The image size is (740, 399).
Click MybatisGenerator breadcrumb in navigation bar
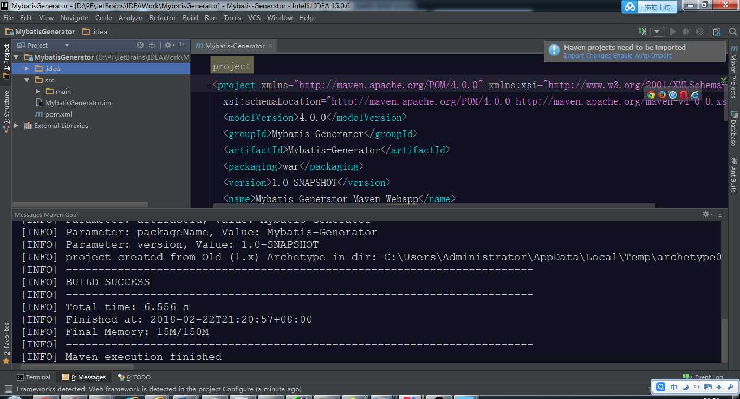pyautogui.click(x=40, y=31)
